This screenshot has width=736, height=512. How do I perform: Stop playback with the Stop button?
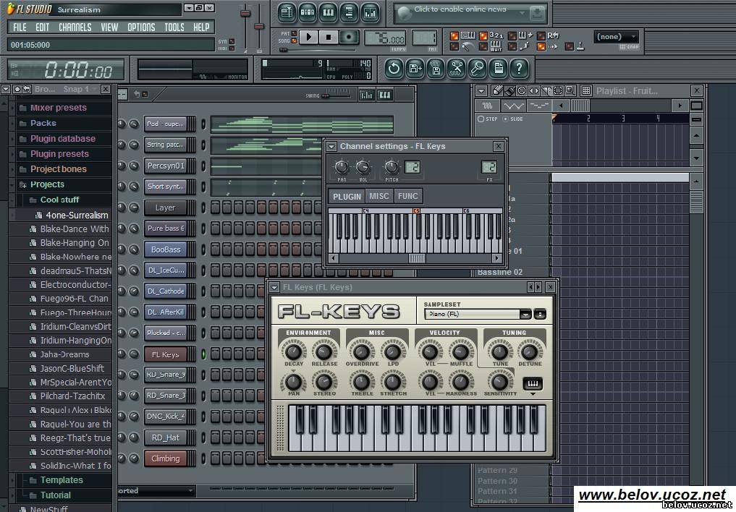coord(329,37)
